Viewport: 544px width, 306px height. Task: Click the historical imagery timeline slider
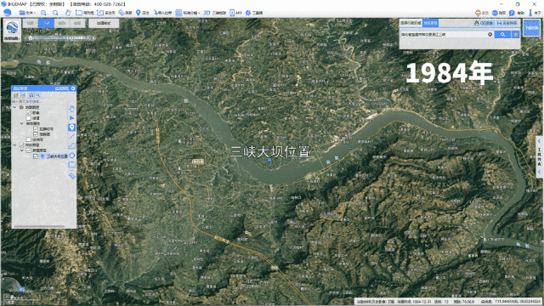[x=60, y=37]
